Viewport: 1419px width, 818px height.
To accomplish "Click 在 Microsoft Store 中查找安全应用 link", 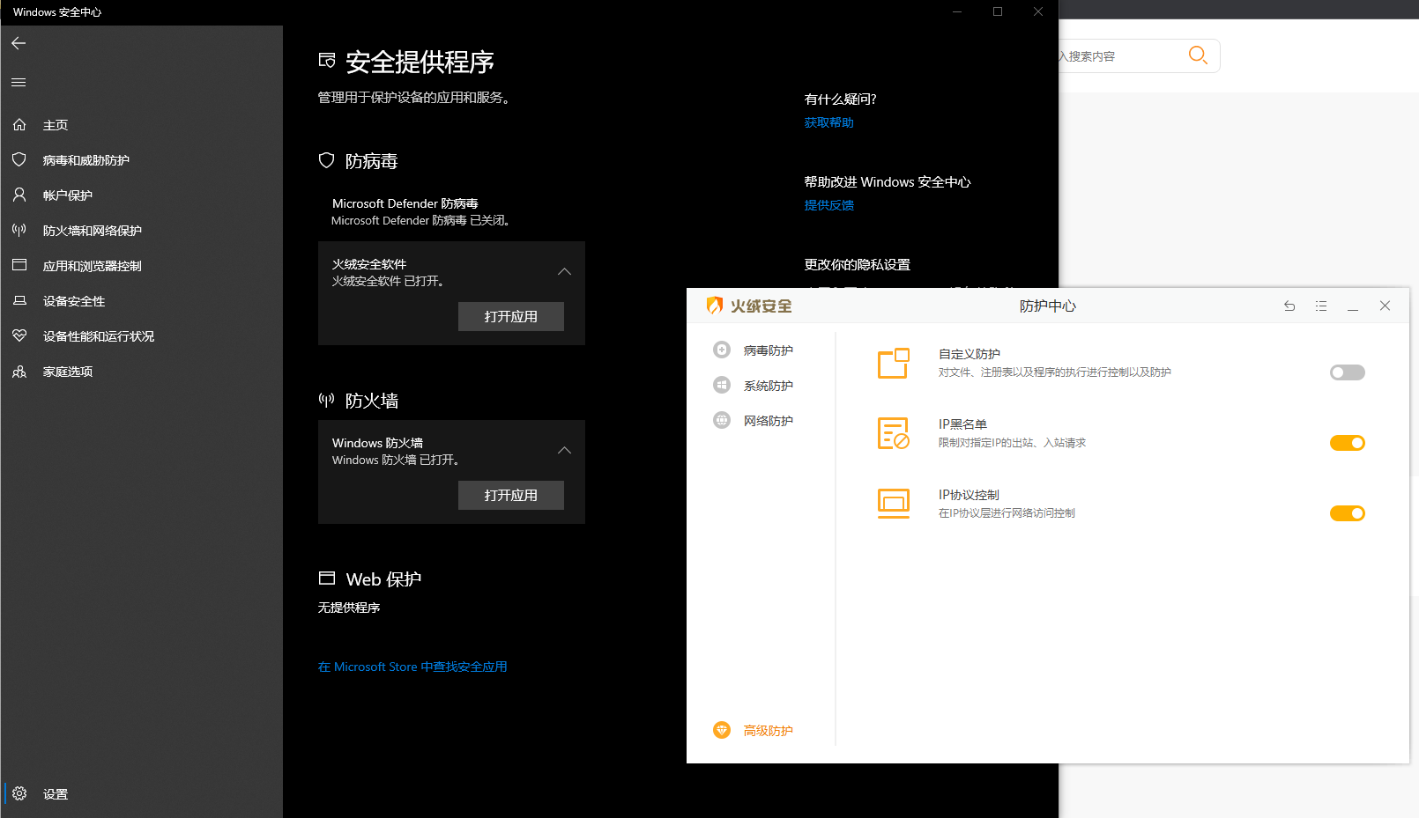I will click(x=412, y=667).
